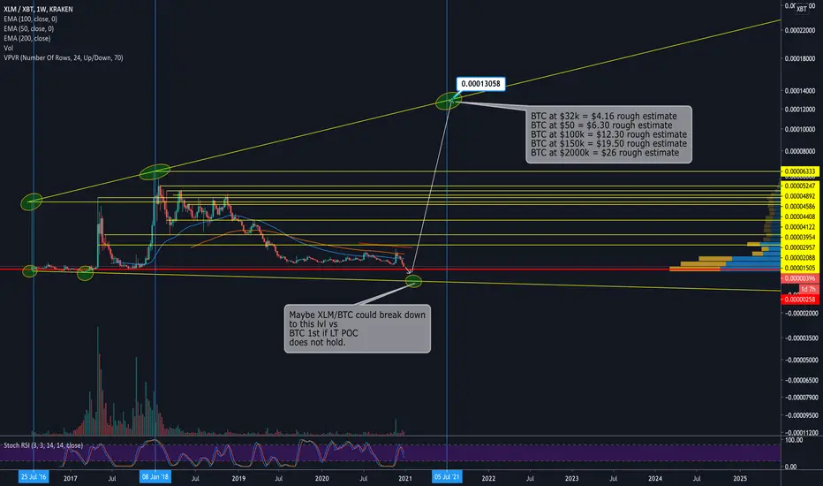Click the red 0.00000258 price label
This screenshot has width=823, height=486.
(x=800, y=300)
